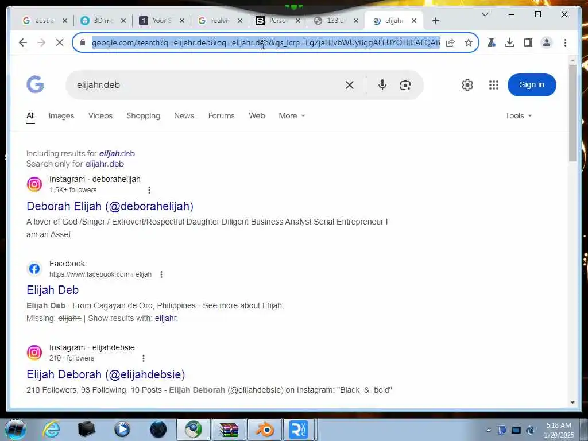Open the Tools dropdown
This screenshot has width=588, height=441.
pos(519,116)
